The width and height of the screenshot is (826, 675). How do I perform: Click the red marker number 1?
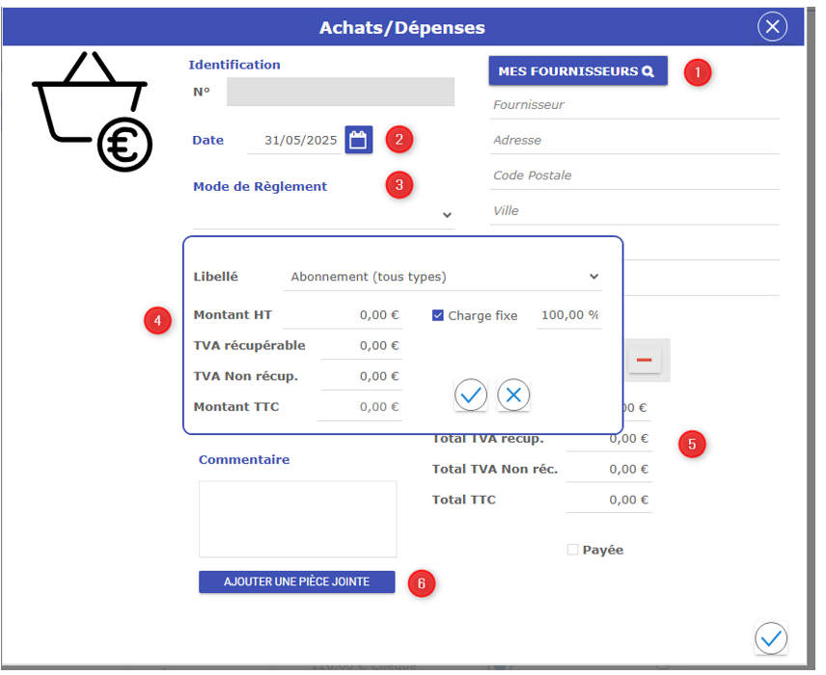[x=697, y=72]
